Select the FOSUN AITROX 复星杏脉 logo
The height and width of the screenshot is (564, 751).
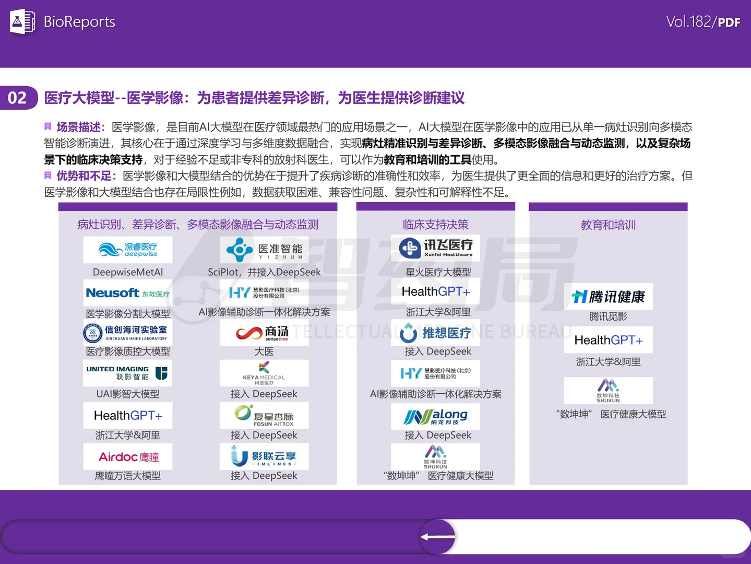(264, 415)
